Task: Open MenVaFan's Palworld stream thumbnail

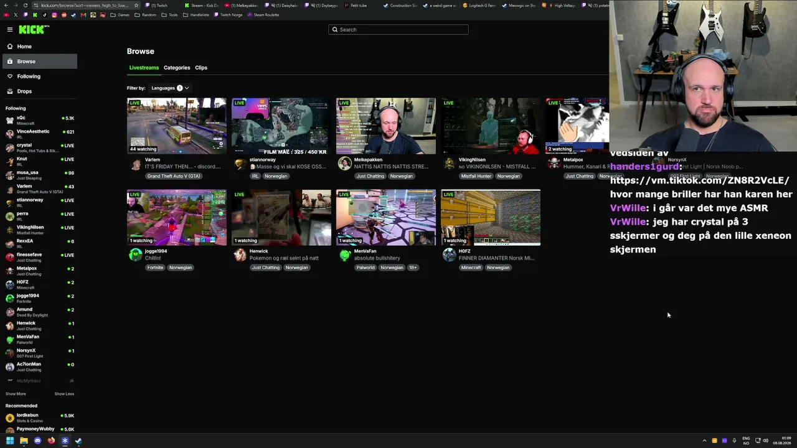Action: click(386, 217)
